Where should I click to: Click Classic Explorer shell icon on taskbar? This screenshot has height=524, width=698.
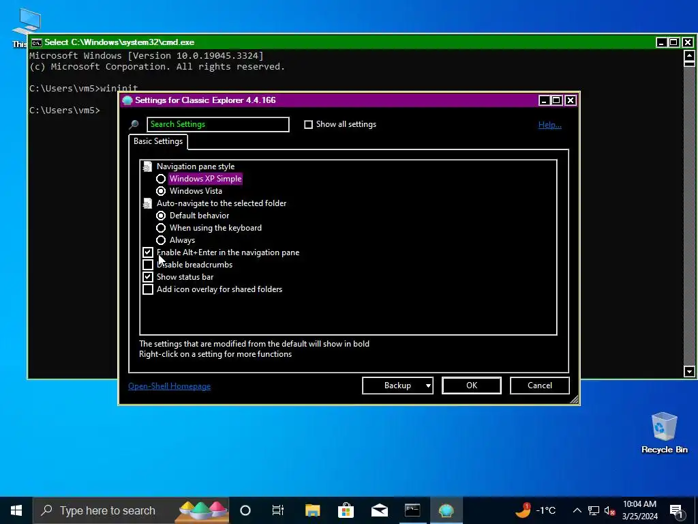[x=446, y=510]
